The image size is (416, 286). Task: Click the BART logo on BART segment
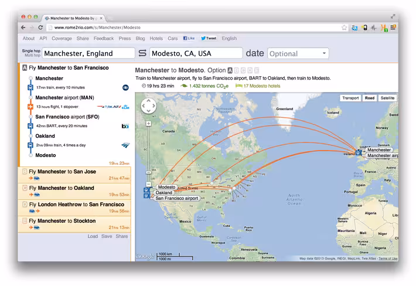[125, 126]
